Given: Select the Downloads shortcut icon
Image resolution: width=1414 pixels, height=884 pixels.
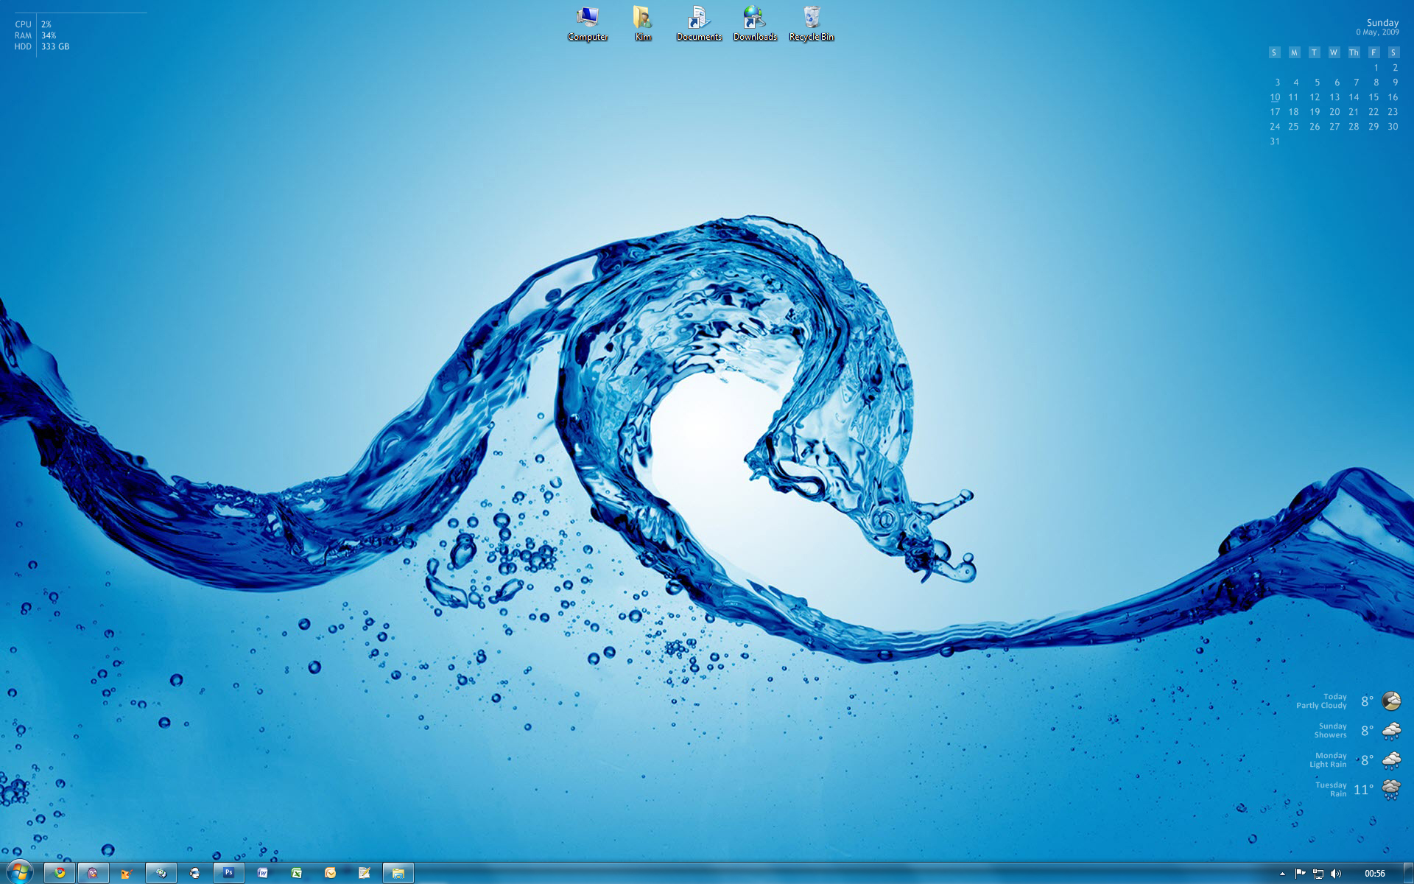Looking at the screenshot, I should coord(755,24).
